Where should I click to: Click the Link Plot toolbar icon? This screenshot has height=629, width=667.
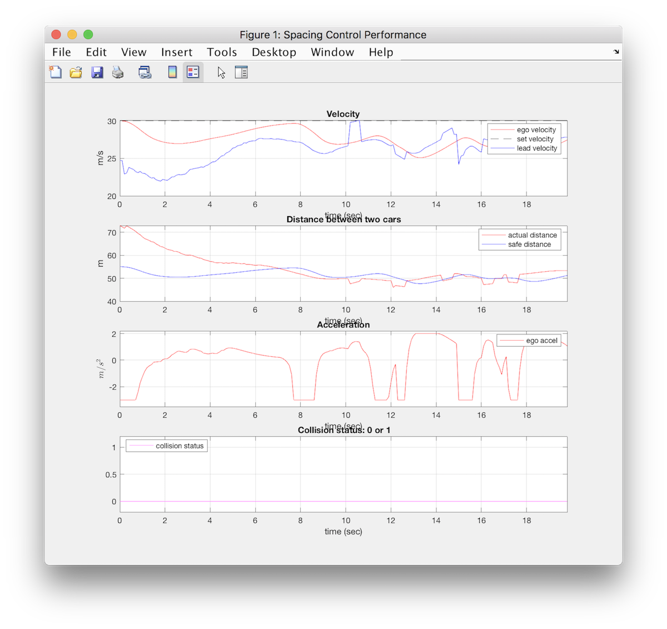point(145,72)
